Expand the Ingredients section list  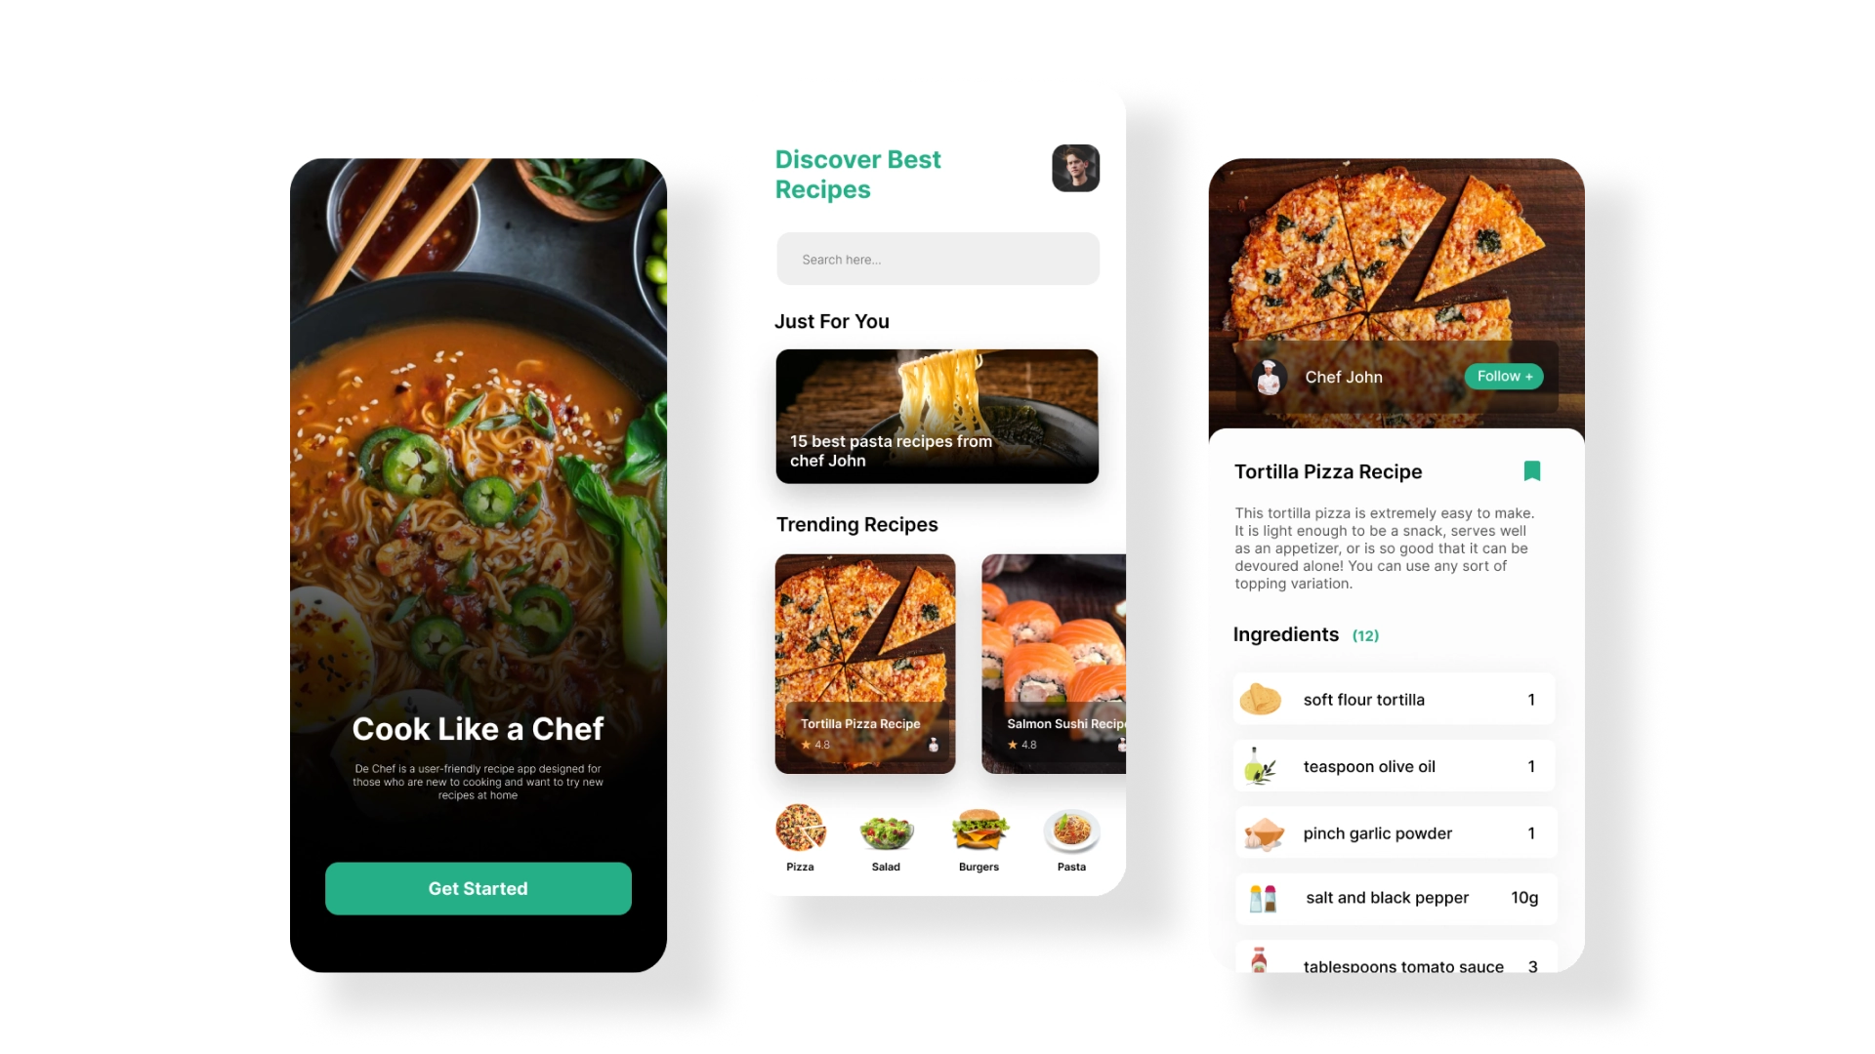coord(1365,634)
